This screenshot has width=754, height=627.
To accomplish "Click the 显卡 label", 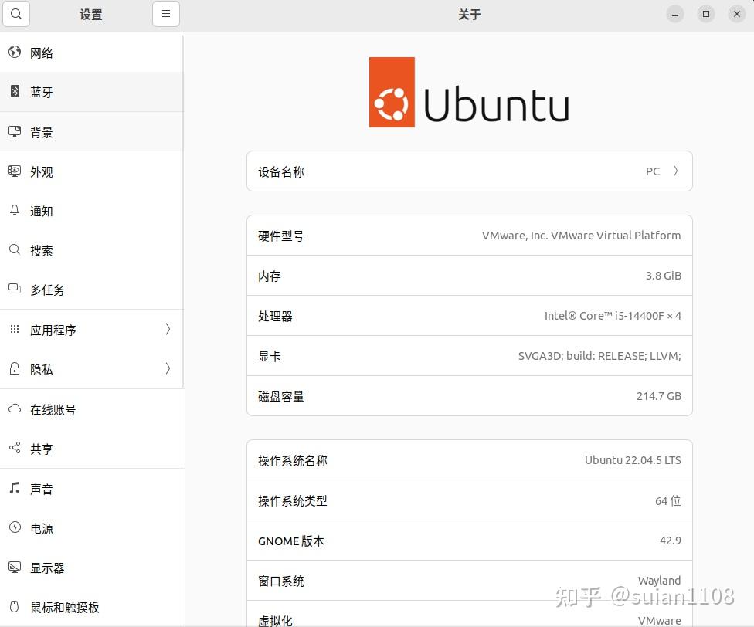I will 270,357.
